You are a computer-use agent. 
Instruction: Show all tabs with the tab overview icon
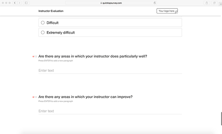(x=214, y=3)
